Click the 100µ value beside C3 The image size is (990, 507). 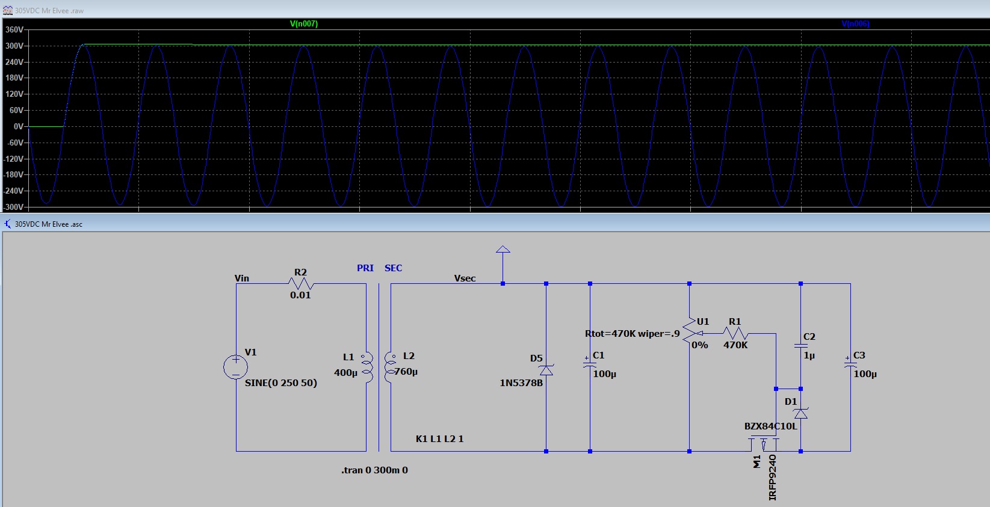(865, 374)
